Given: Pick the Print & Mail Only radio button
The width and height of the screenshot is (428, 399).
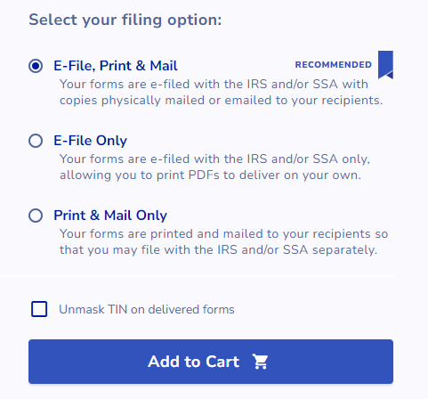Looking at the screenshot, I should click(36, 216).
